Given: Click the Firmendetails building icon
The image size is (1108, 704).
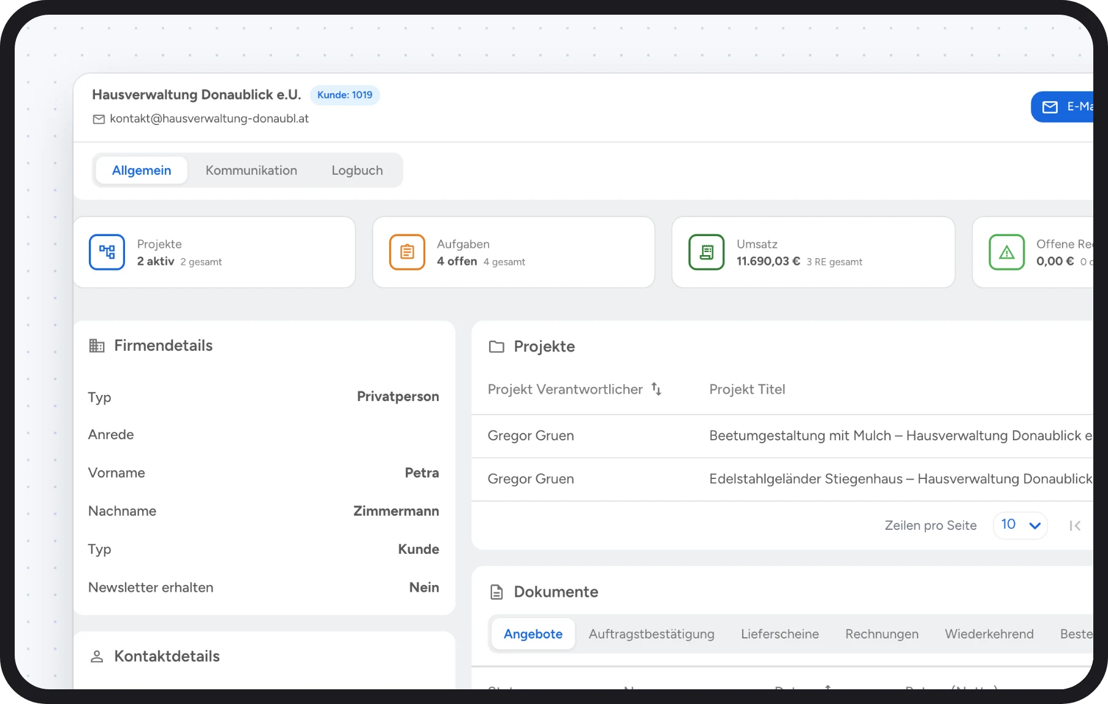Looking at the screenshot, I should point(97,346).
